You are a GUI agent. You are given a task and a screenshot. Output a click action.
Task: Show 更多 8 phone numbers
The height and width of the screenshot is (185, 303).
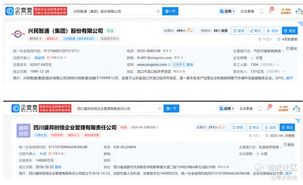tap(167, 51)
